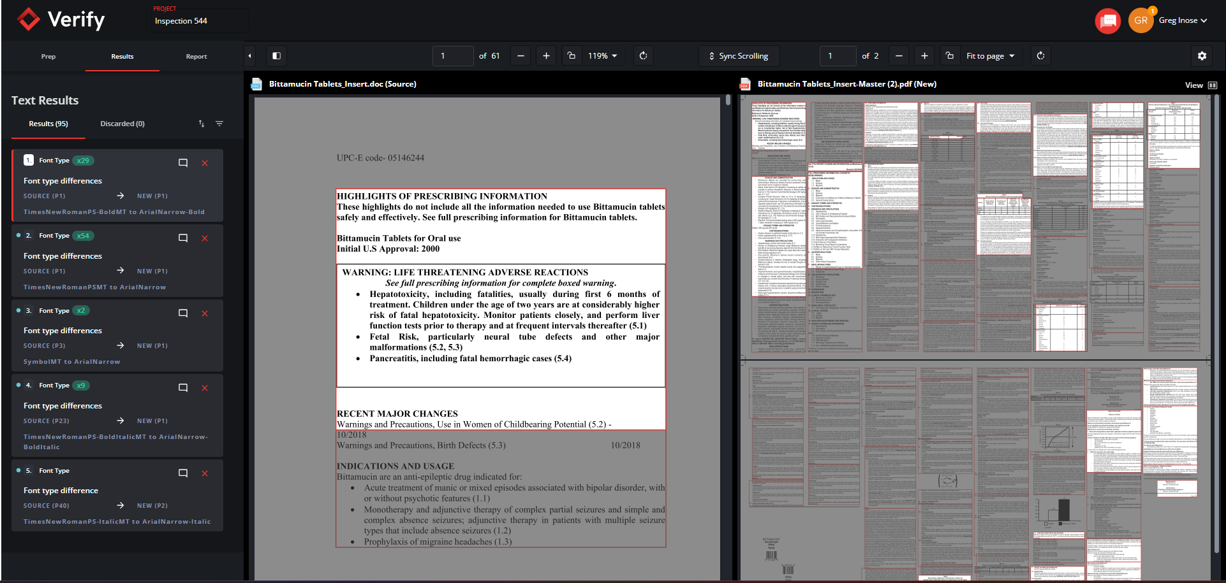The image size is (1226, 583).
Task: Open the Fit to page dropdown
Action: pyautogui.click(x=991, y=56)
